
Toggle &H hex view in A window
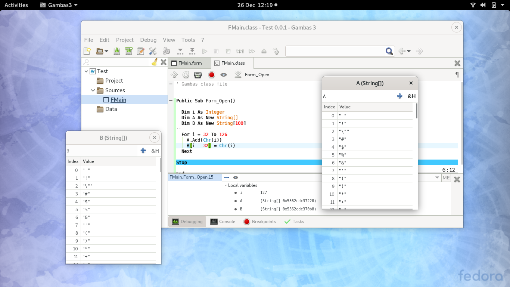coord(411,96)
